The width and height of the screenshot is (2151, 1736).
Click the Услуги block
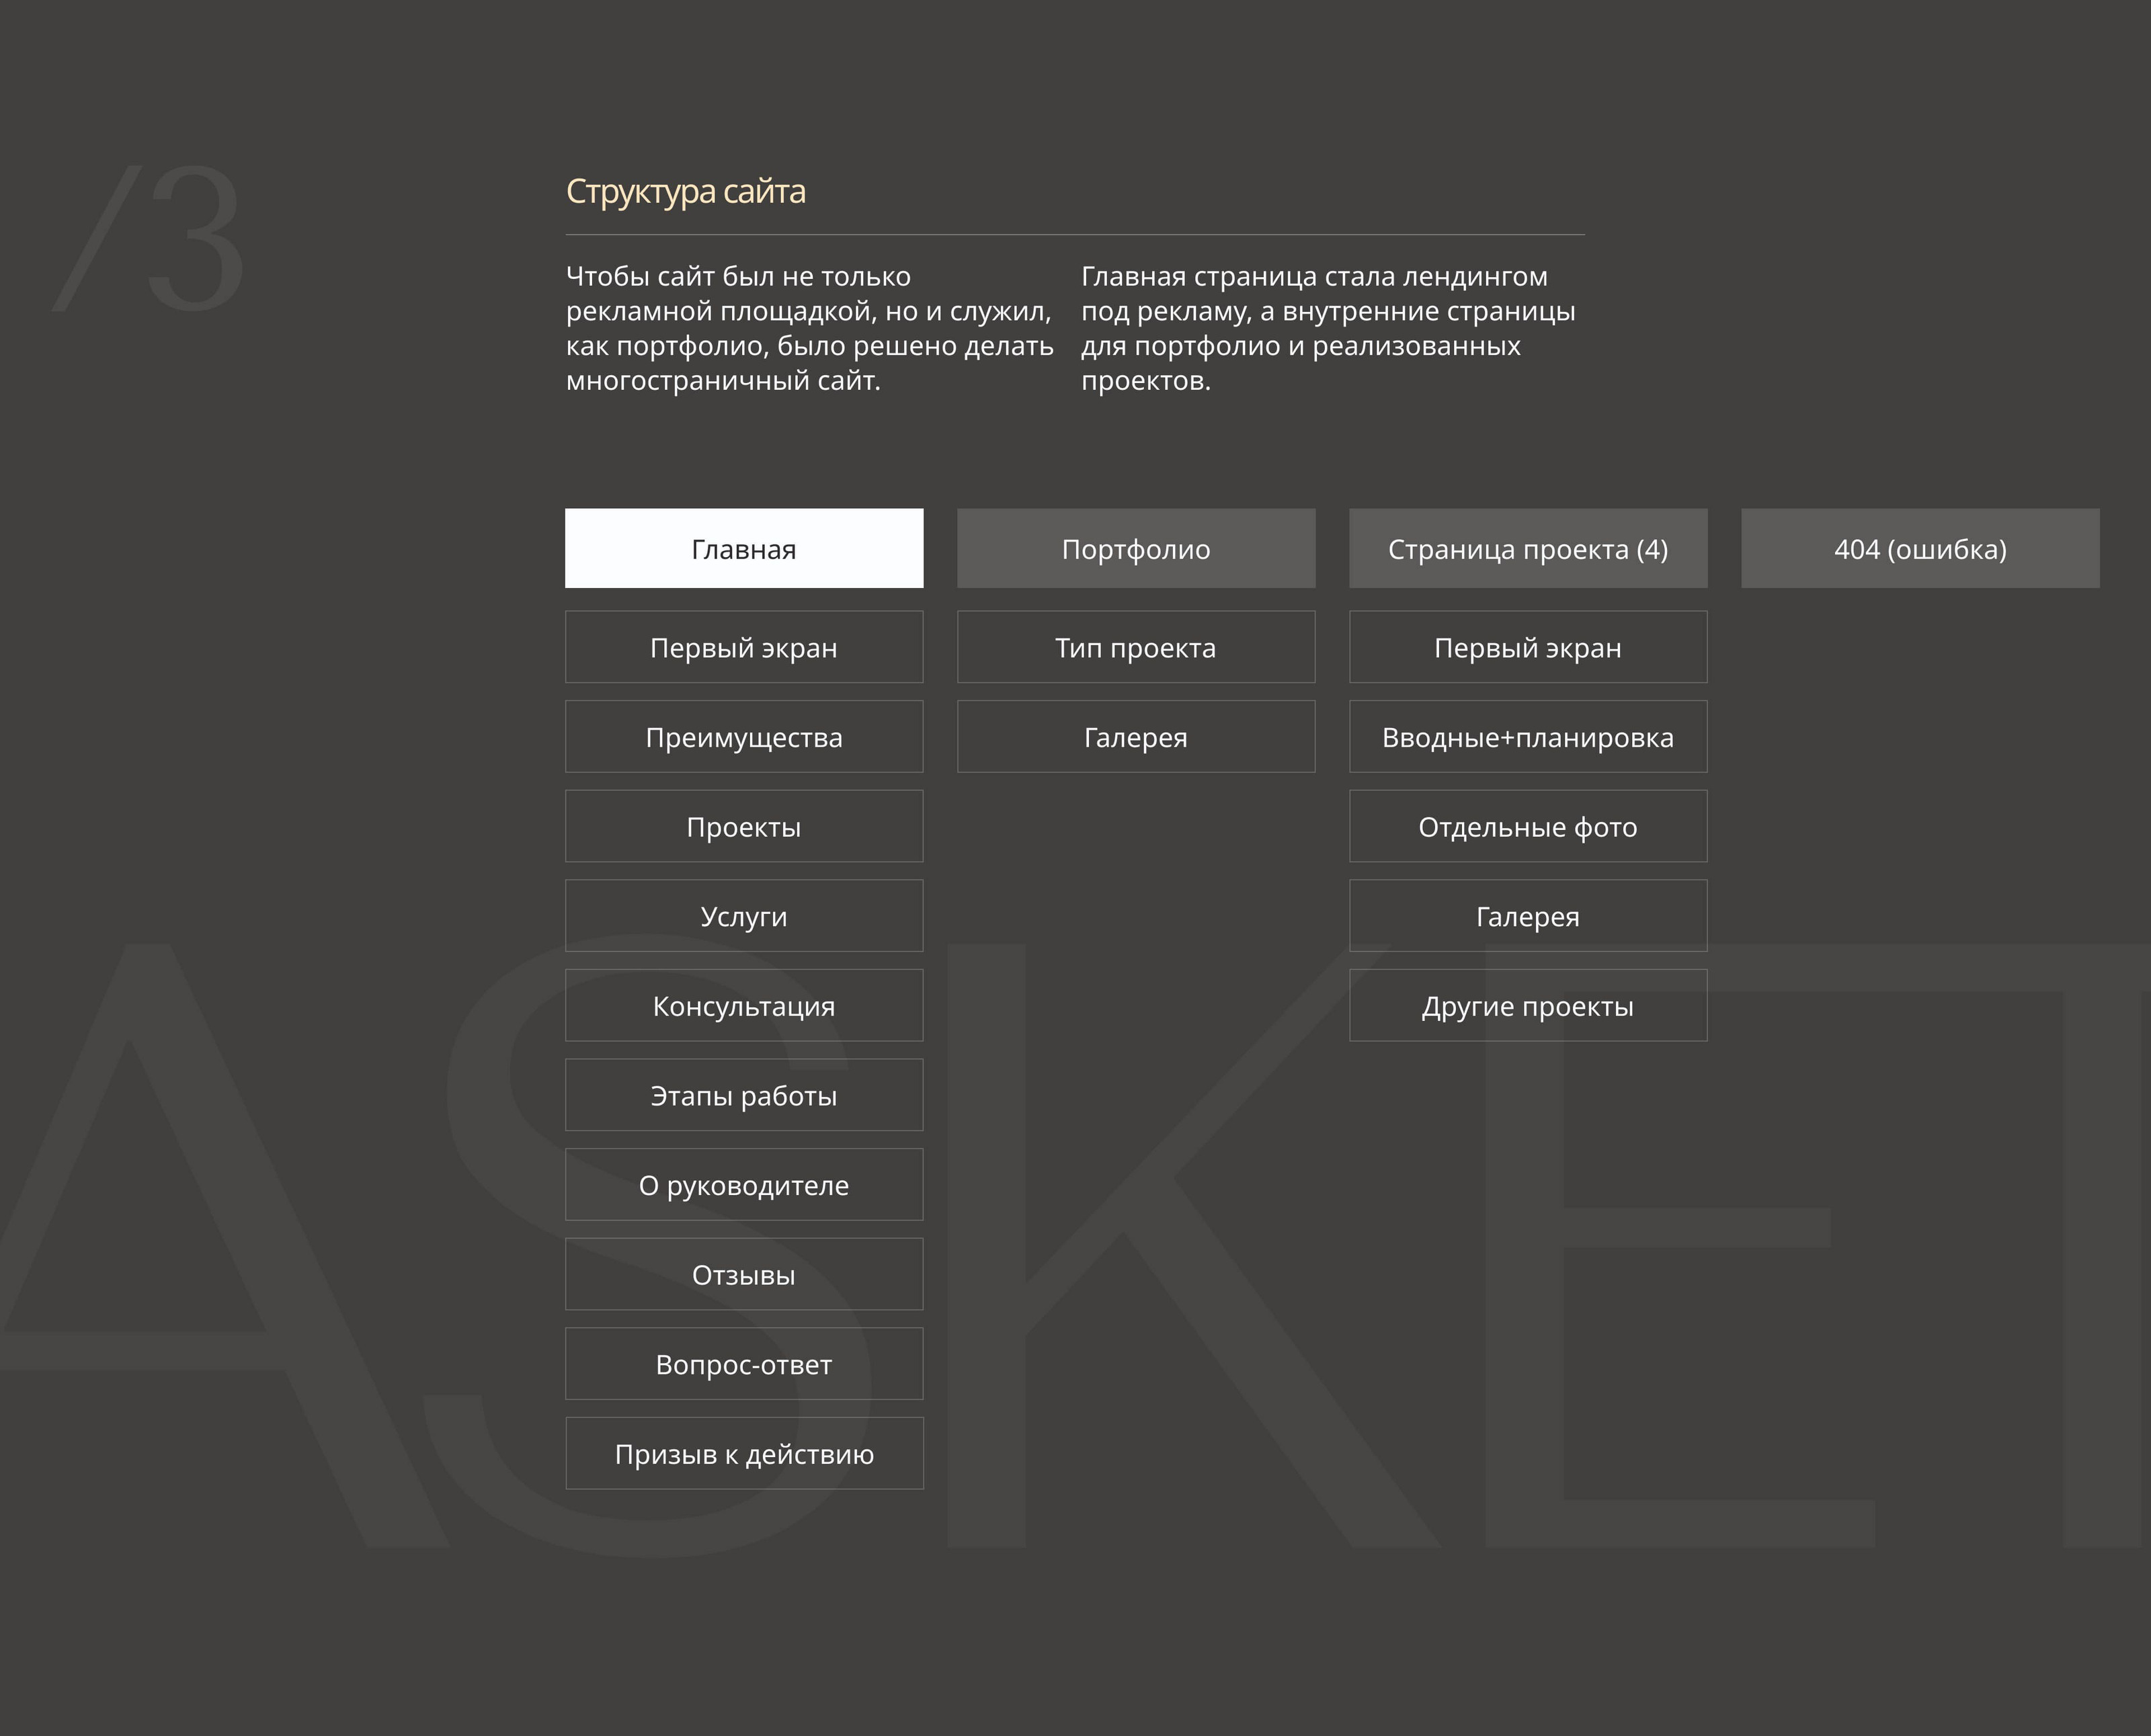[744, 916]
